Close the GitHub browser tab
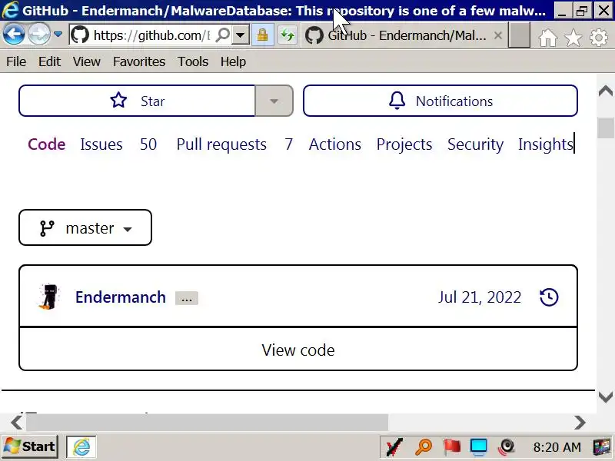The image size is (615, 461). pos(497,35)
